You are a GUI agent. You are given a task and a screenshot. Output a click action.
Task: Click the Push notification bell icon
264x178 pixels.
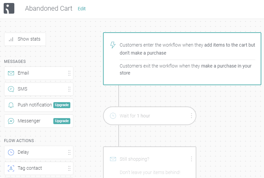tap(11, 105)
